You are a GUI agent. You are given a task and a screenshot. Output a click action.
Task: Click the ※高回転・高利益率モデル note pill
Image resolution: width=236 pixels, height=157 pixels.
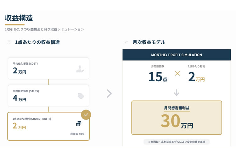177,142
